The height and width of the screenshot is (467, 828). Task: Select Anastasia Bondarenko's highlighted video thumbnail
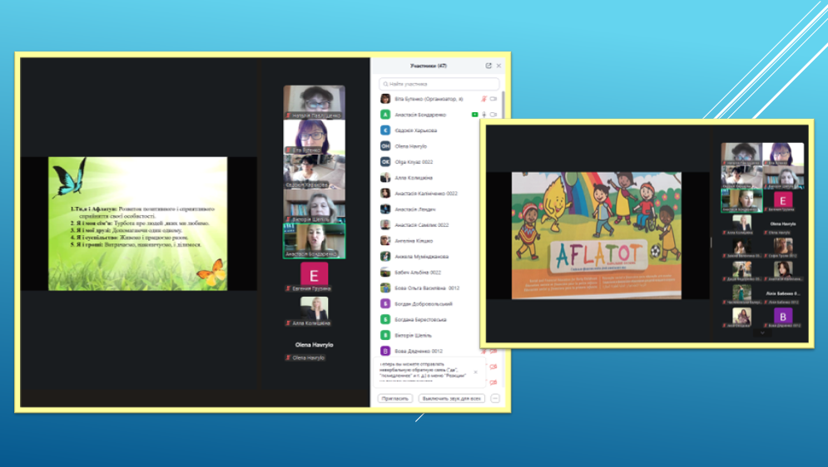tap(314, 241)
